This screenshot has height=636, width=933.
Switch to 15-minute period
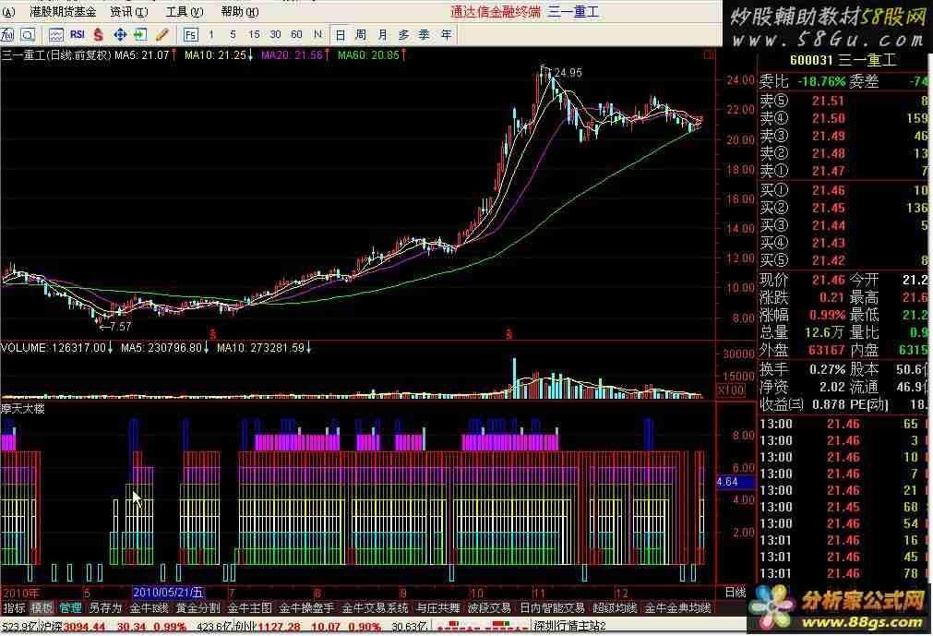pos(254,35)
